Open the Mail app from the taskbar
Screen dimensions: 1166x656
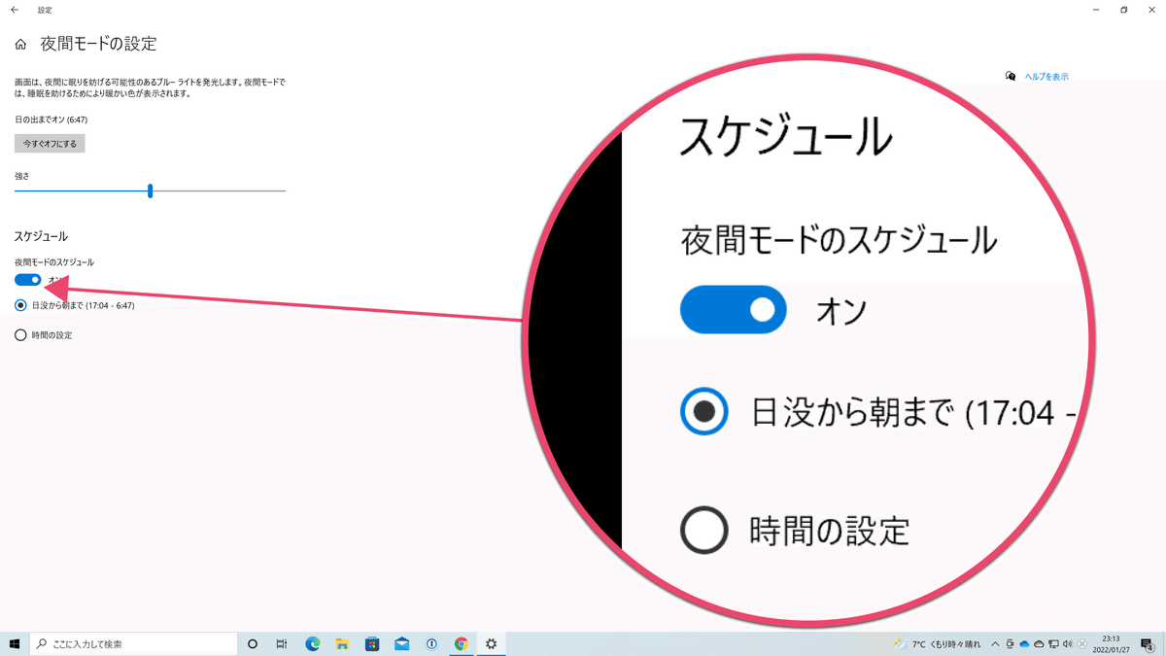pyautogui.click(x=402, y=643)
